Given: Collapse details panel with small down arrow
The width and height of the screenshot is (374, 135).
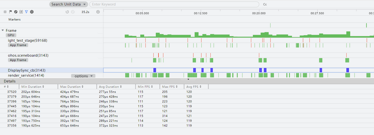Looking at the screenshot, I should pos(188,79).
